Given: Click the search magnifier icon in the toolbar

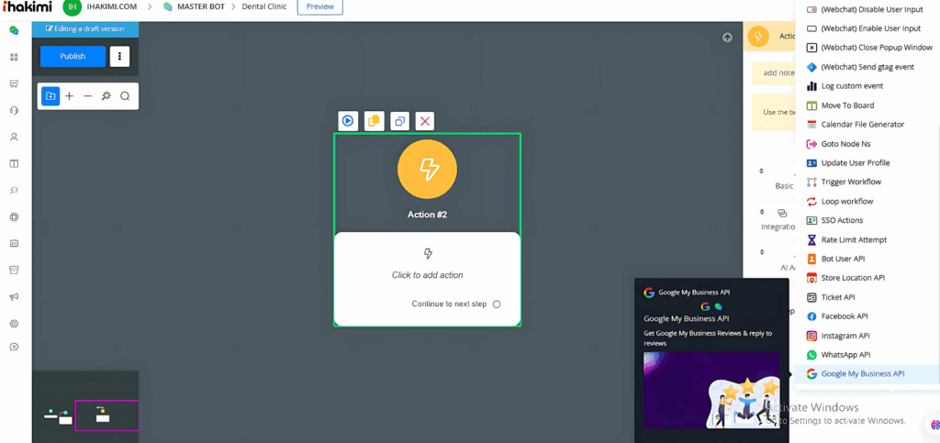Looking at the screenshot, I should click(125, 96).
